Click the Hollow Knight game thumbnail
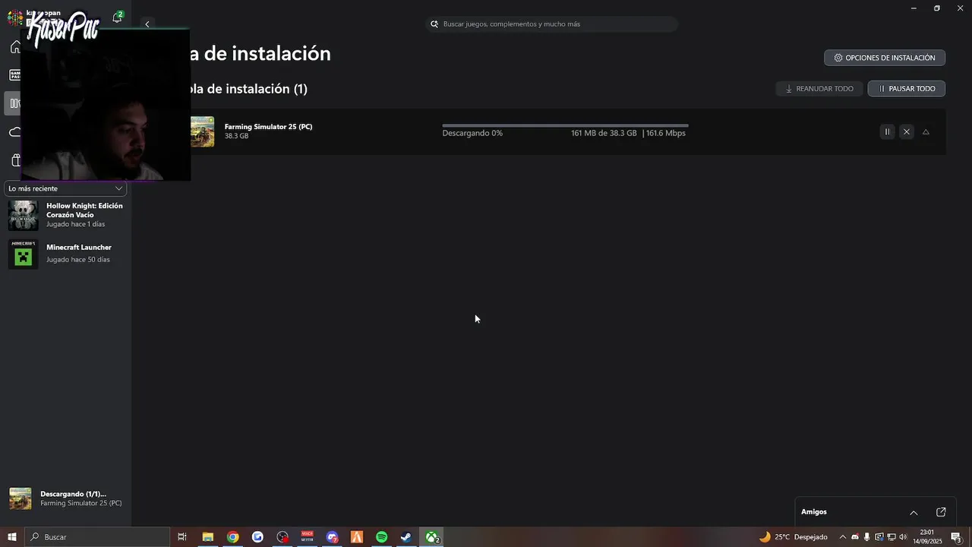Screen dimensions: 972x547 [23, 216]
